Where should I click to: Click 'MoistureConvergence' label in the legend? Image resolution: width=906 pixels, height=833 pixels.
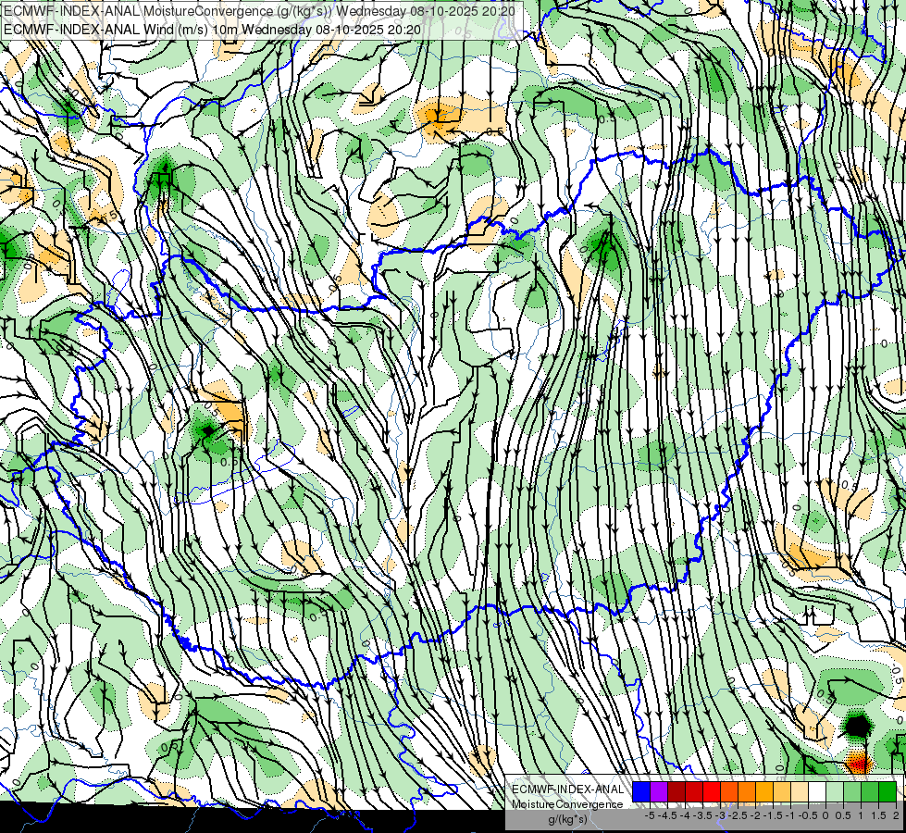(567, 804)
